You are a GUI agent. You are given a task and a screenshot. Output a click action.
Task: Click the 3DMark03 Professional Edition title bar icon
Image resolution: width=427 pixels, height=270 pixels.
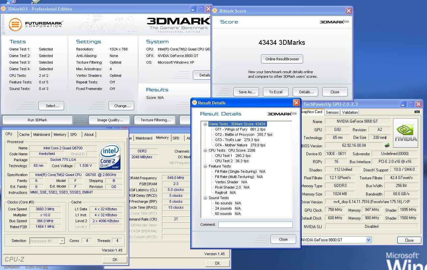click(x=4, y=9)
